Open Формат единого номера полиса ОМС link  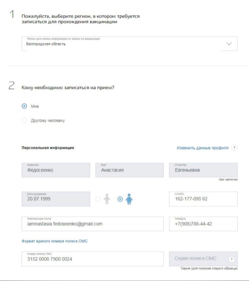(55, 241)
